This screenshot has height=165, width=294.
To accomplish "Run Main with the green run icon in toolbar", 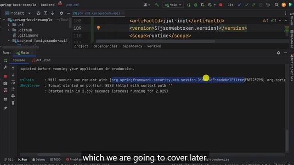I will (x=189, y=5).
